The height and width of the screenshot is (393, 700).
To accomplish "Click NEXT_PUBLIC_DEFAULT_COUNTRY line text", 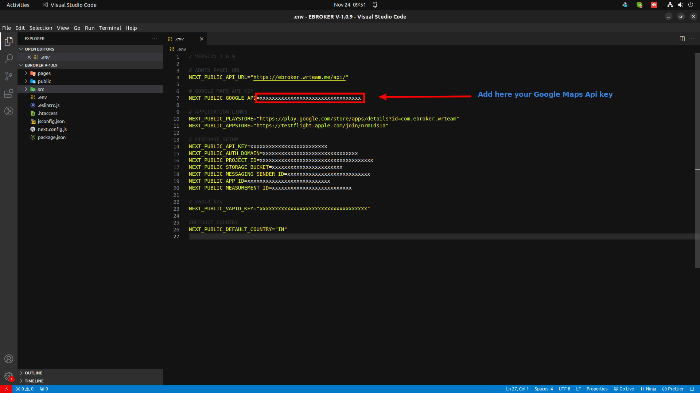I will click(238, 229).
